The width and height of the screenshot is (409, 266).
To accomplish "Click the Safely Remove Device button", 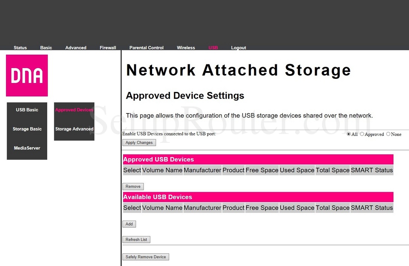I will [x=145, y=257].
